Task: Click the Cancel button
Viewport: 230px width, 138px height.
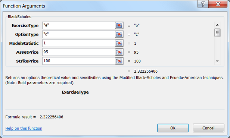Action: (x=208, y=128)
